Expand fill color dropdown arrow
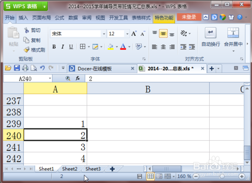Image resolution: width=252 pixels, height=183 pixels. click(x=117, y=47)
